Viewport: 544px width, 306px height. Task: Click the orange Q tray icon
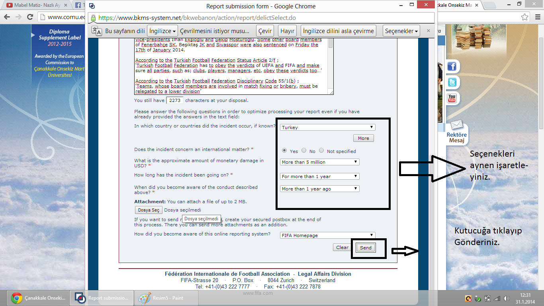pyautogui.click(x=469, y=298)
